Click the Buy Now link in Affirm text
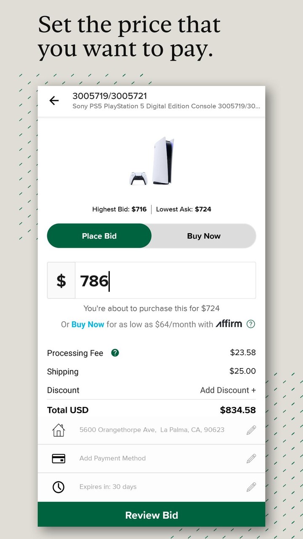The width and height of the screenshot is (303, 539). pyautogui.click(x=88, y=324)
